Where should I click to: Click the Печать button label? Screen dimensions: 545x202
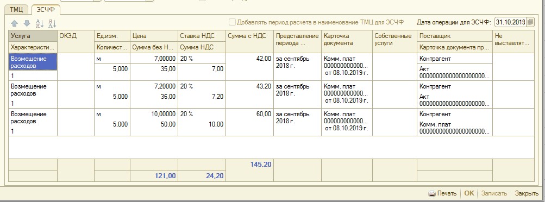pos(447,193)
